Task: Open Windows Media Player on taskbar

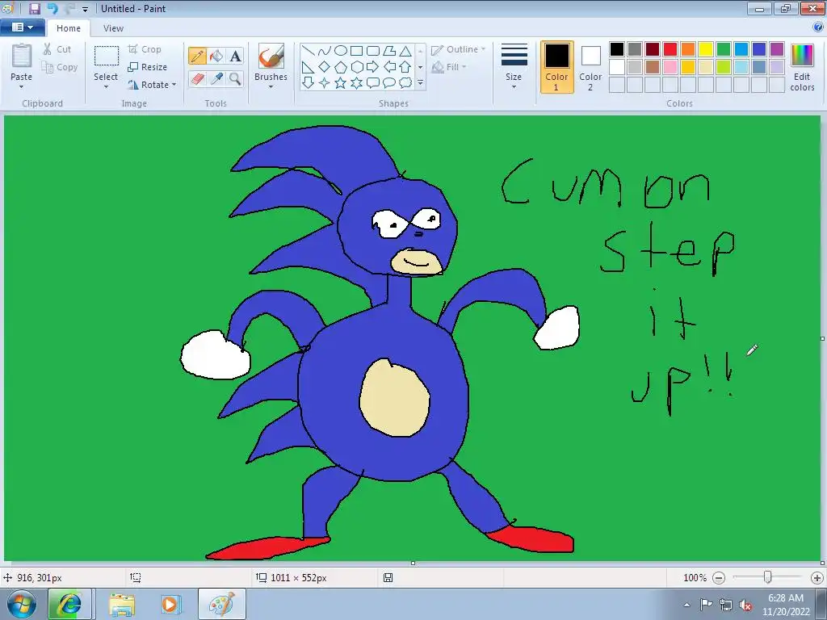Action: click(171, 604)
